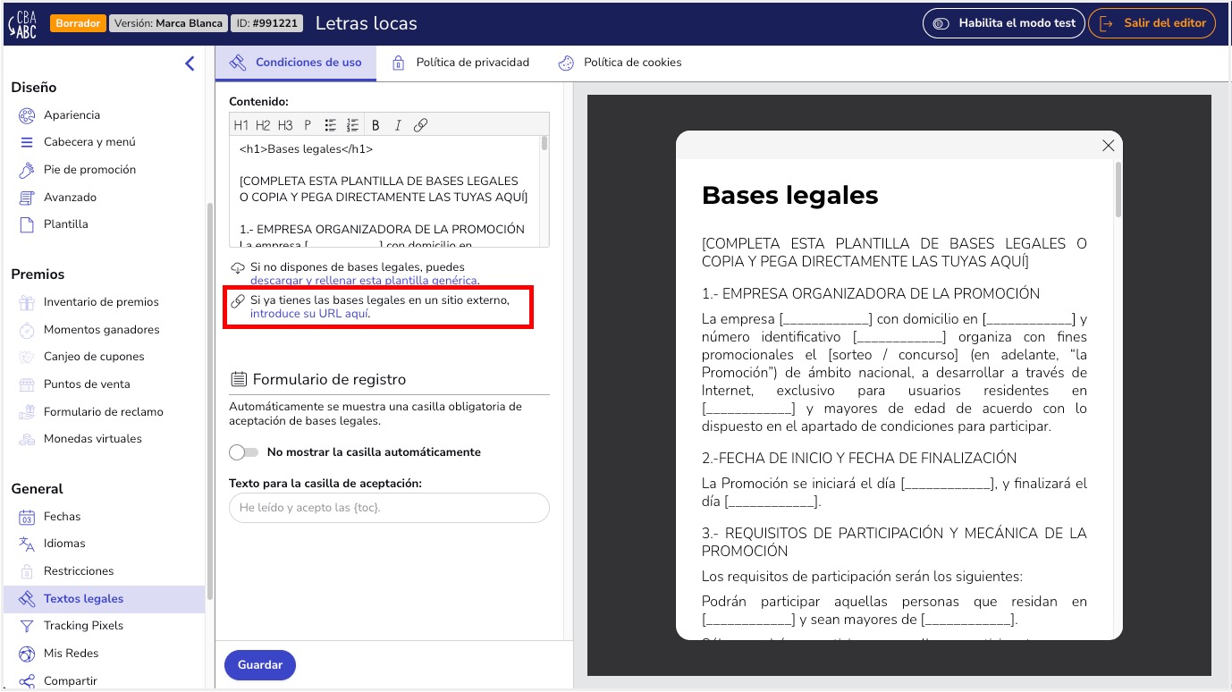Click the Bases legales preview heading
The height and width of the screenshot is (692, 1232).
[x=790, y=195]
